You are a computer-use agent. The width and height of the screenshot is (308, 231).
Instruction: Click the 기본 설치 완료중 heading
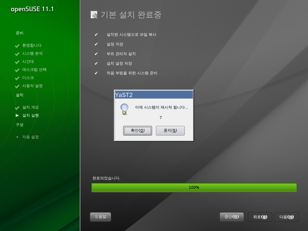pyautogui.click(x=131, y=15)
